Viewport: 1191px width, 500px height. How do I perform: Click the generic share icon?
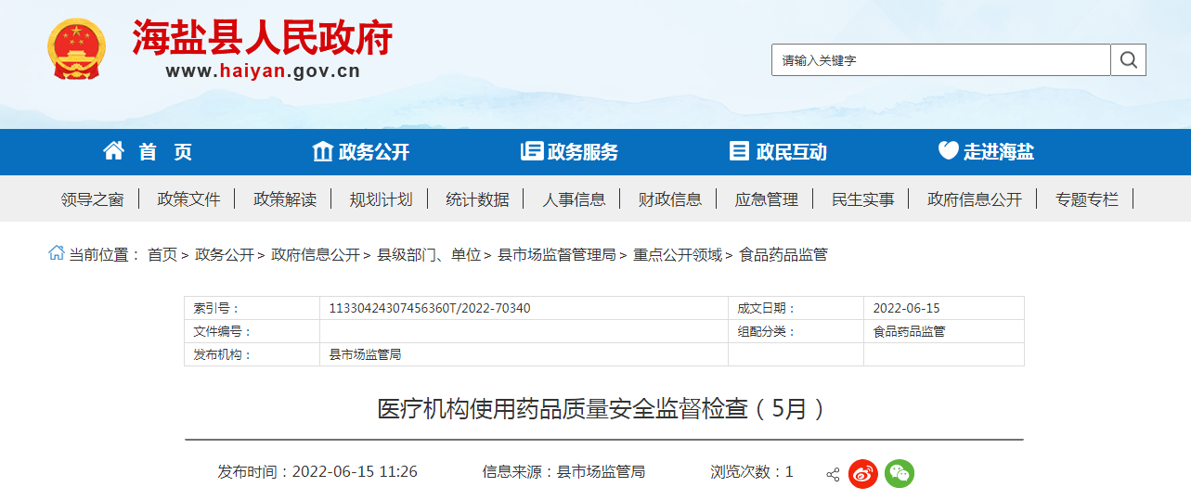click(x=833, y=474)
